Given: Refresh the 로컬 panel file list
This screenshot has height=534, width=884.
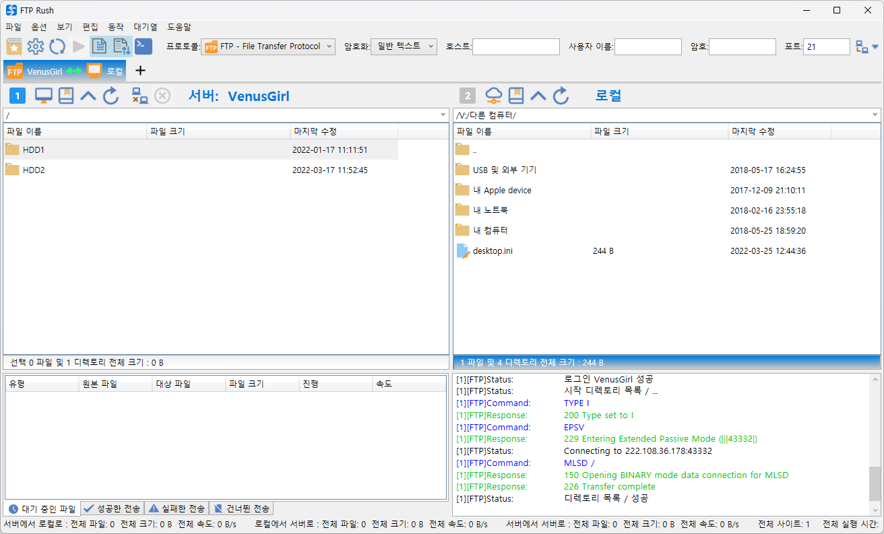Looking at the screenshot, I should pos(561,96).
